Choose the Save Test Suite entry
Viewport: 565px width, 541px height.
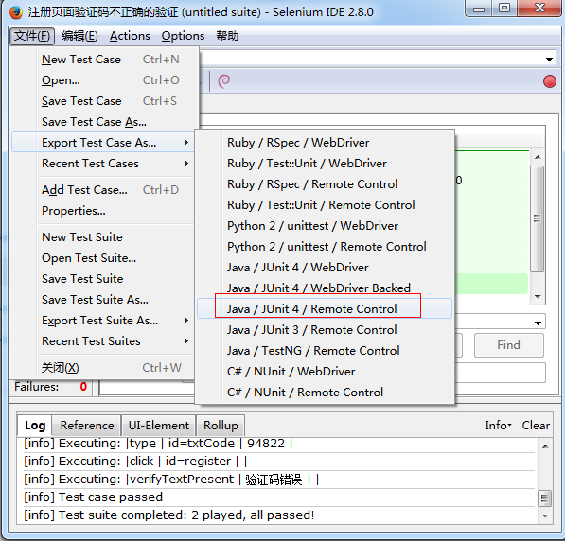click(x=104, y=279)
